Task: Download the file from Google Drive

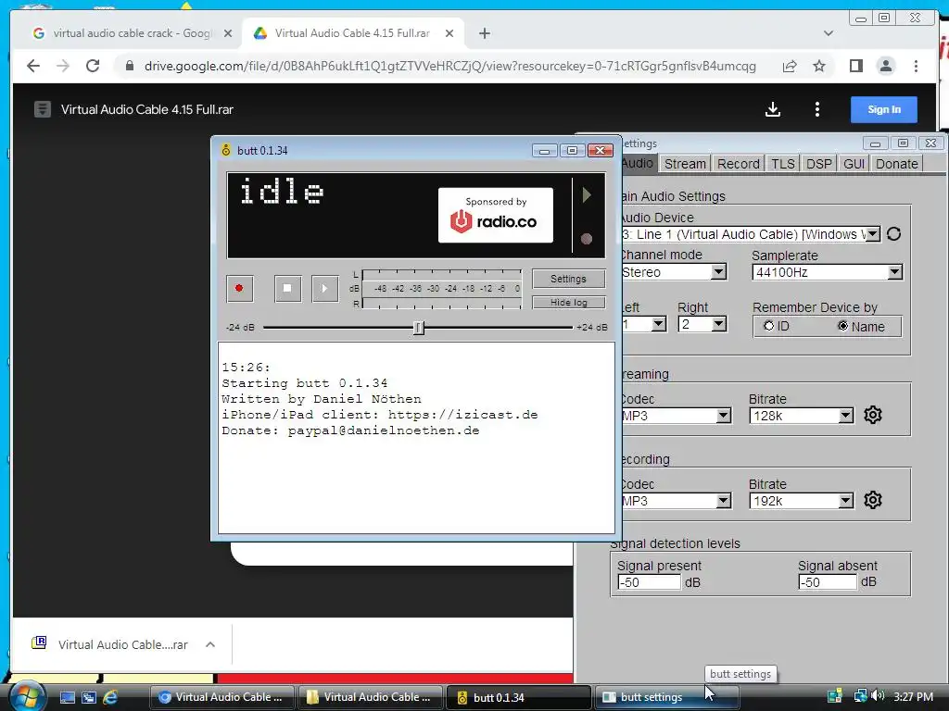Action: (773, 109)
